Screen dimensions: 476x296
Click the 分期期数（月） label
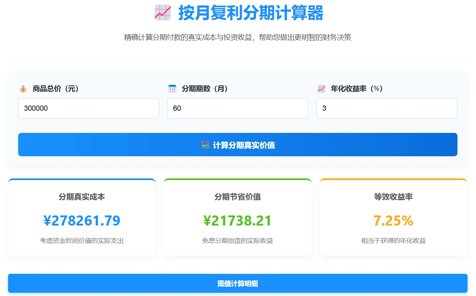click(x=205, y=89)
